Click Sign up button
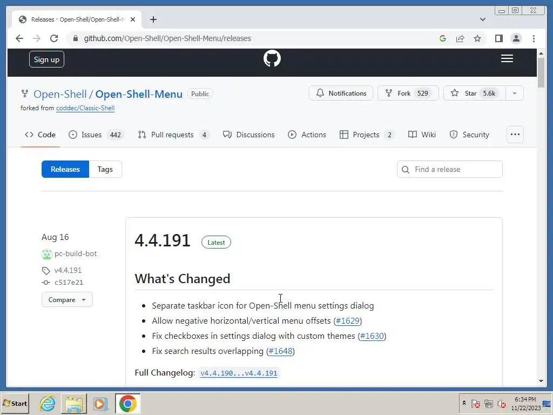Screen dimensions: 553x415 coord(46,59)
